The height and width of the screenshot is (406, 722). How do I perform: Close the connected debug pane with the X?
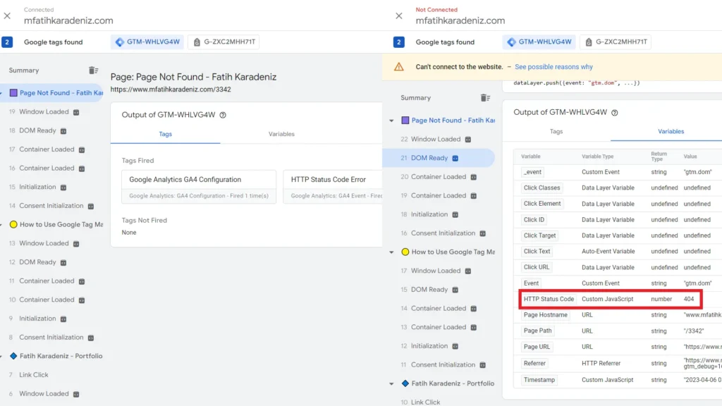click(x=7, y=16)
